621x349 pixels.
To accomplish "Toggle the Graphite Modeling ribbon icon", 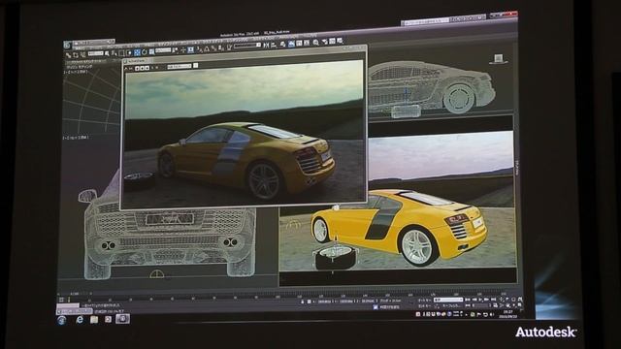I will tap(291, 44).
